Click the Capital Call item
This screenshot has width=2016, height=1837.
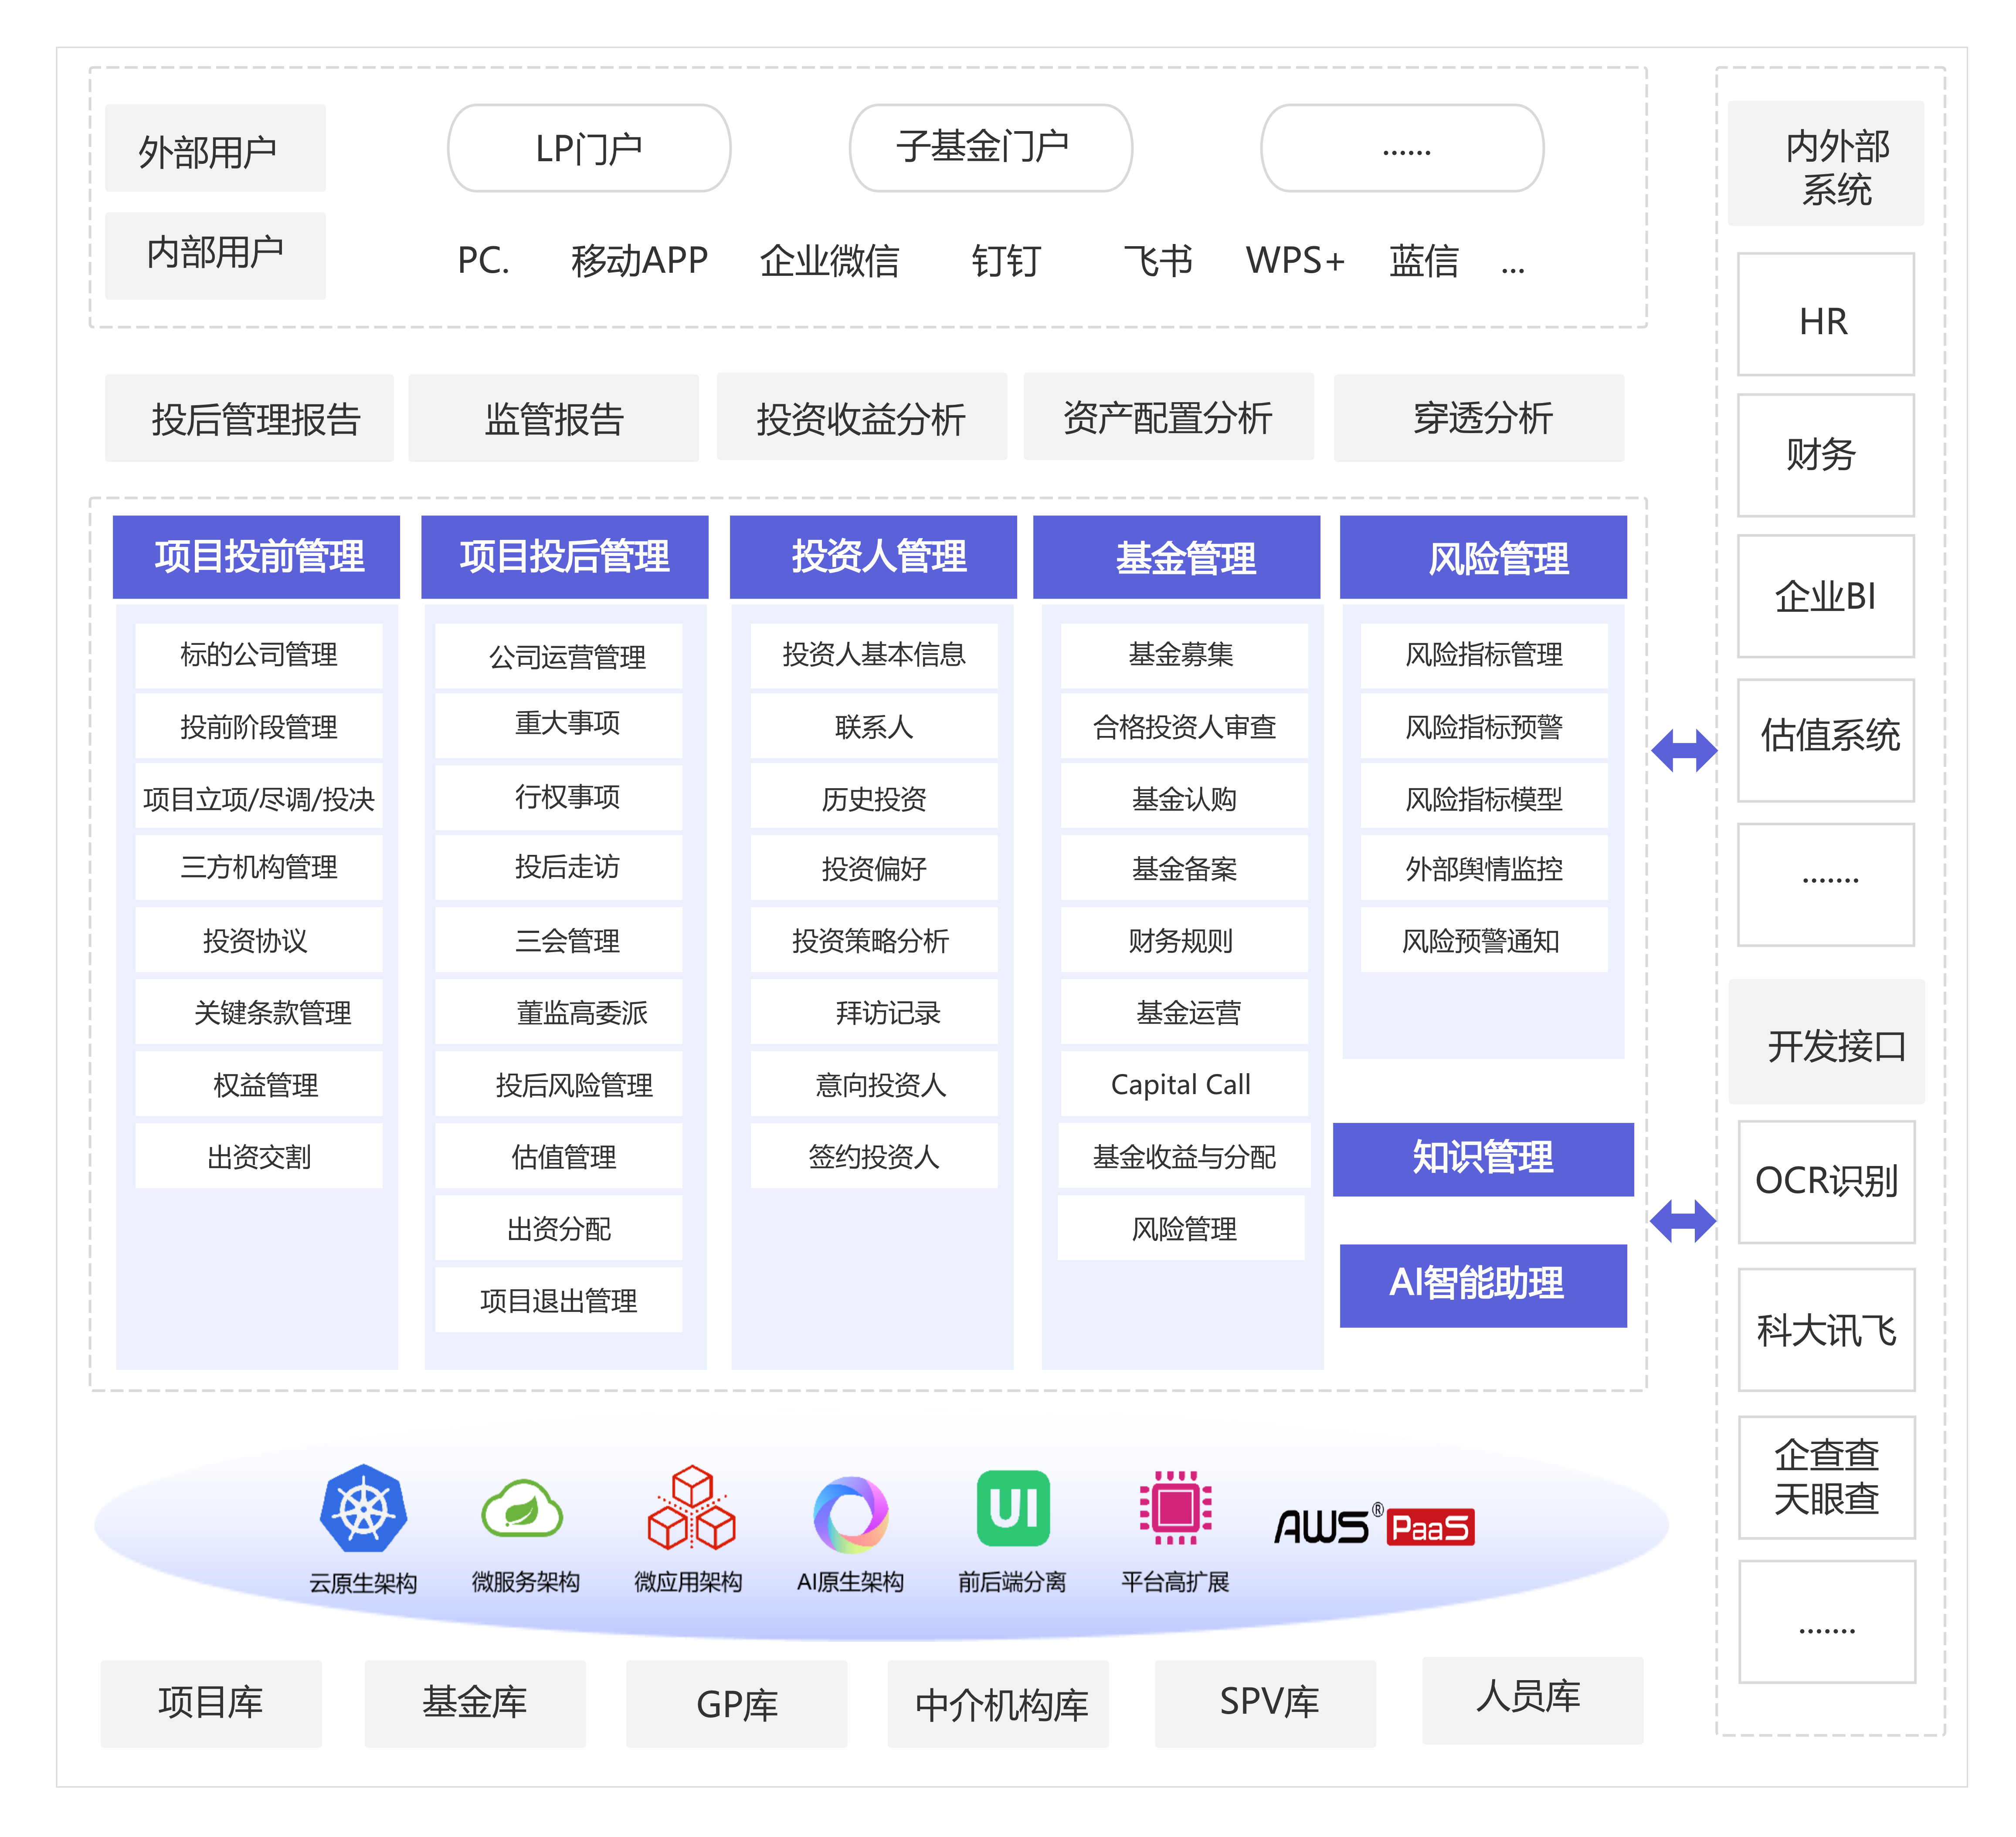[1184, 1085]
